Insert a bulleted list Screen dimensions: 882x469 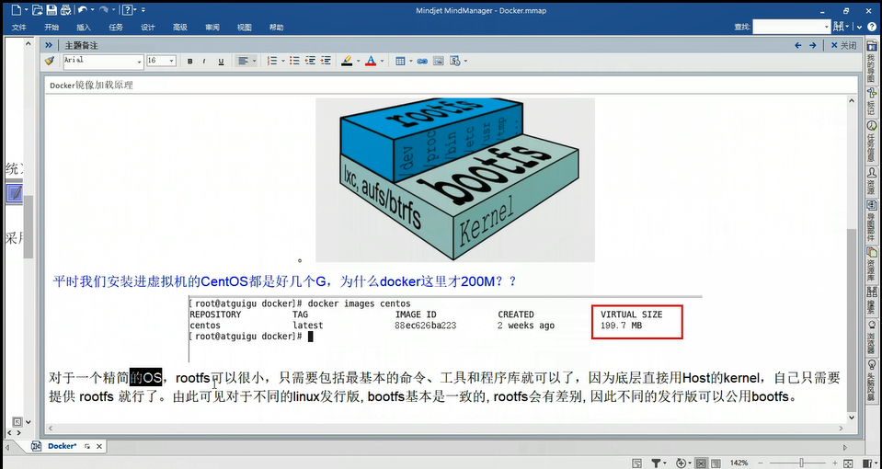point(294,61)
